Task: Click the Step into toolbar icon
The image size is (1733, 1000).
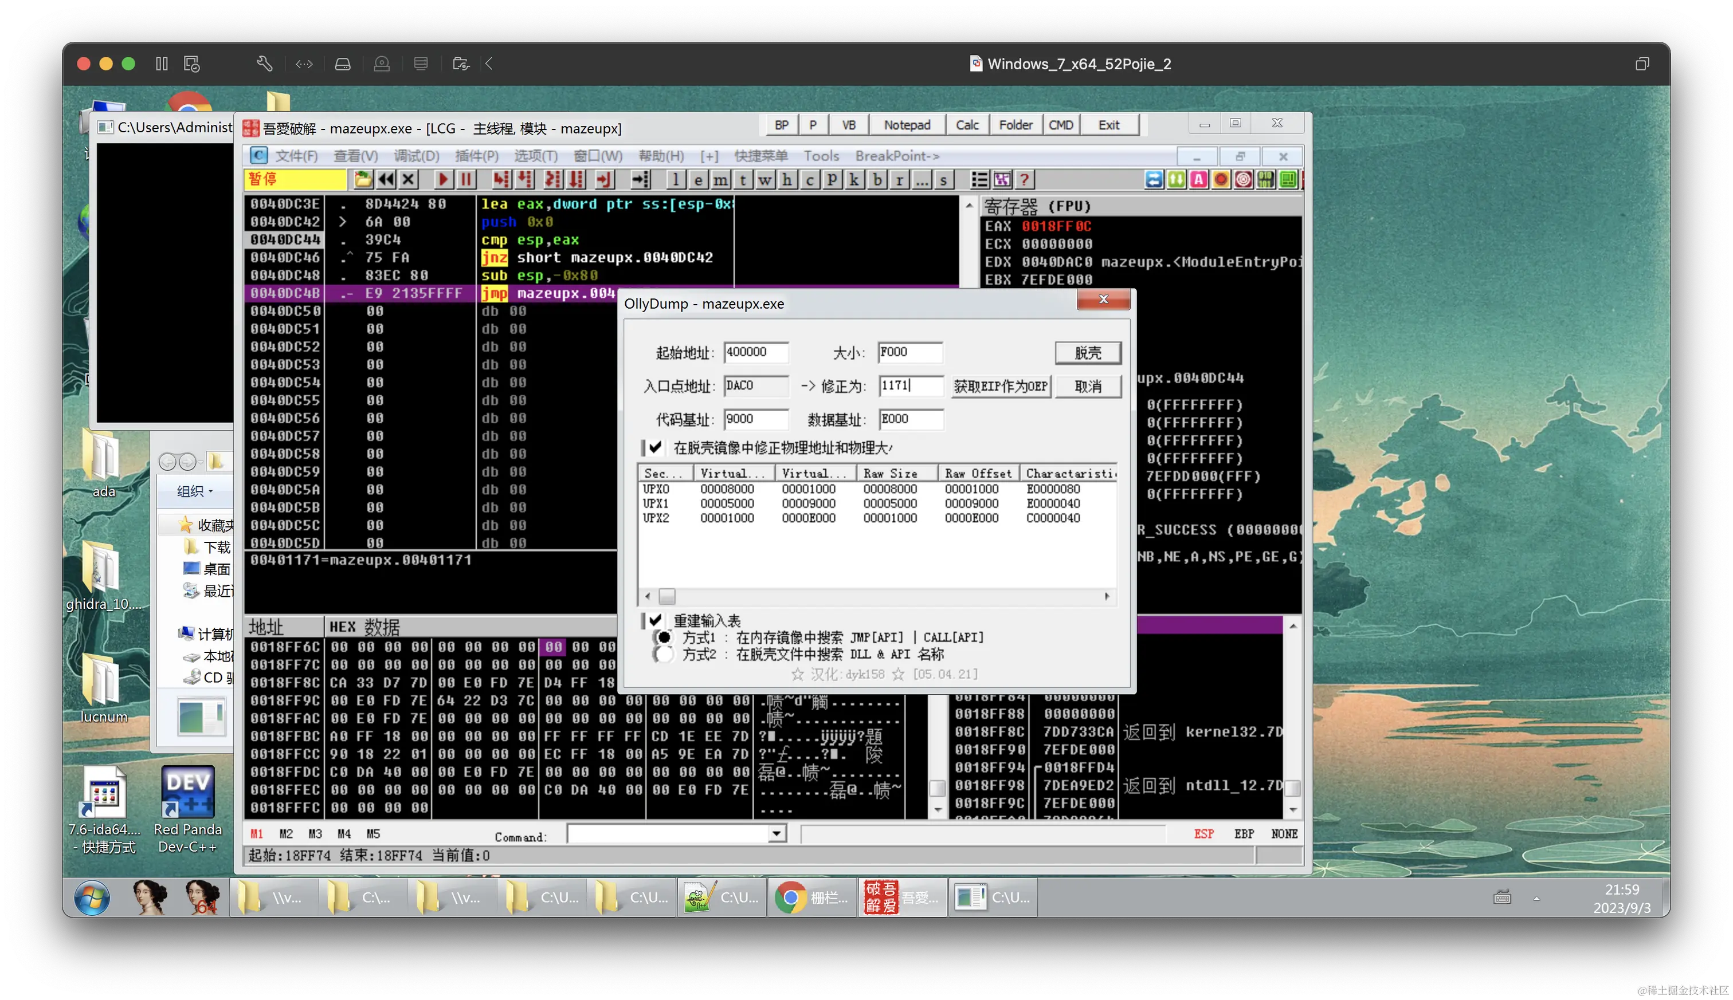Action: click(501, 180)
